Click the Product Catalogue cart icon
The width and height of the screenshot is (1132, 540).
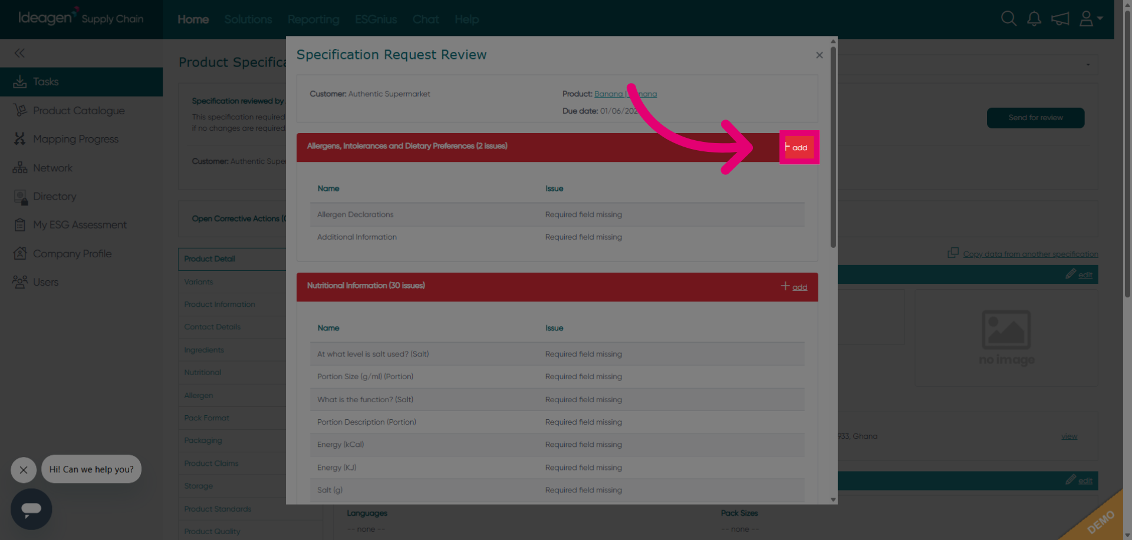point(20,110)
